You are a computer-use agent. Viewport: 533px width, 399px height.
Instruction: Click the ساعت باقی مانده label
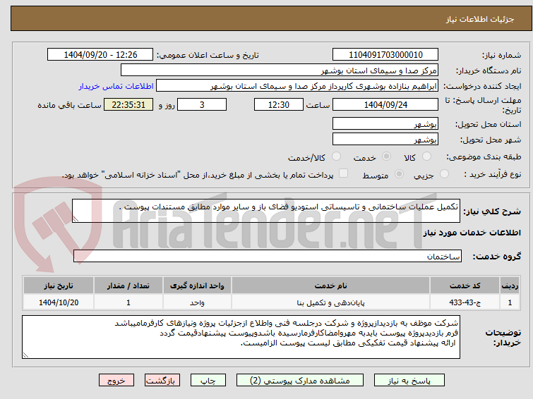pos(69,105)
